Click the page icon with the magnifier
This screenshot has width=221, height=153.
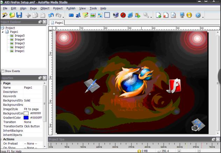coord(173,15)
